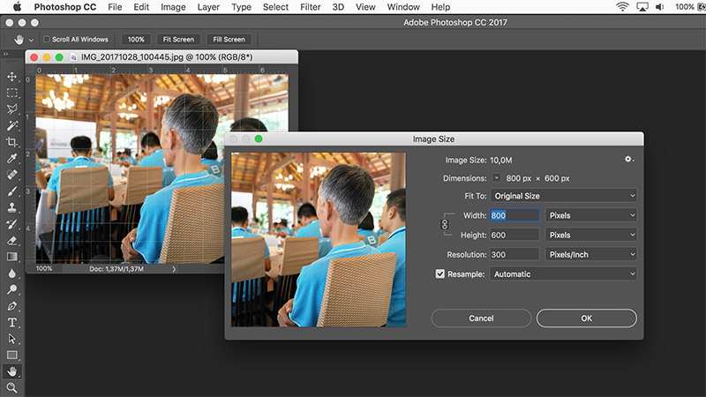This screenshot has height=397, width=706.
Task: Select the Crop tool
Action: tap(12, 142)
